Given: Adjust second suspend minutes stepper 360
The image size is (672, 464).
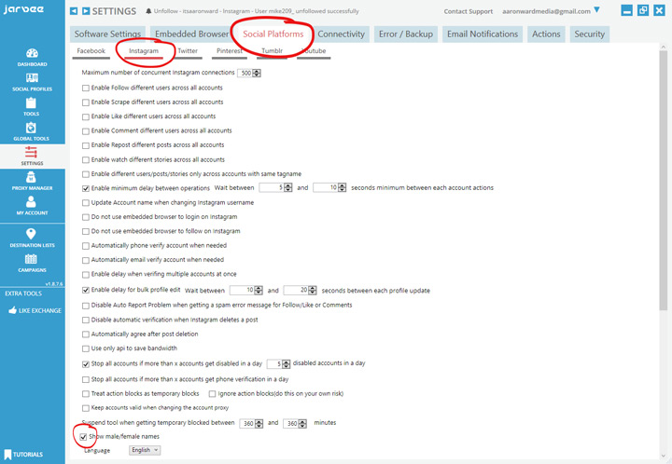Looking at the screenshot, I should click(x=302, y=424).
